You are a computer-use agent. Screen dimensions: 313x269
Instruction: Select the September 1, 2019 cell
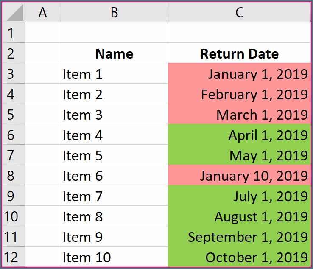(239, 237)
